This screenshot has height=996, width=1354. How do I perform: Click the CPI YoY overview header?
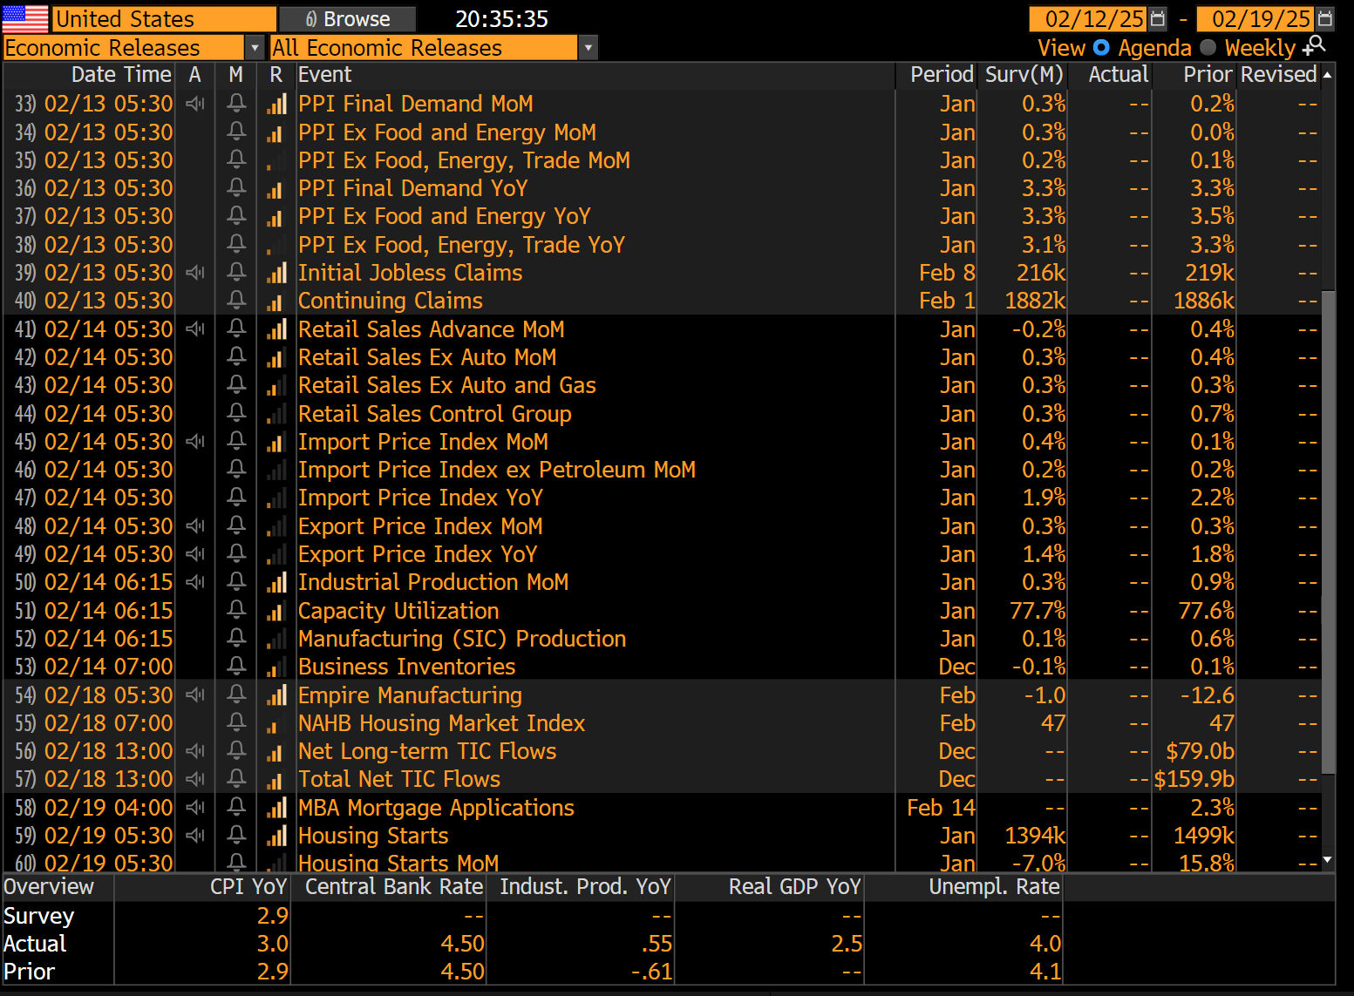248,887
